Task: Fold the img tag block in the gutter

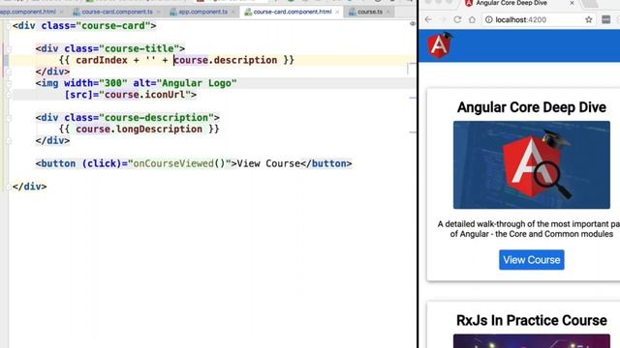Action: [9, 83]
